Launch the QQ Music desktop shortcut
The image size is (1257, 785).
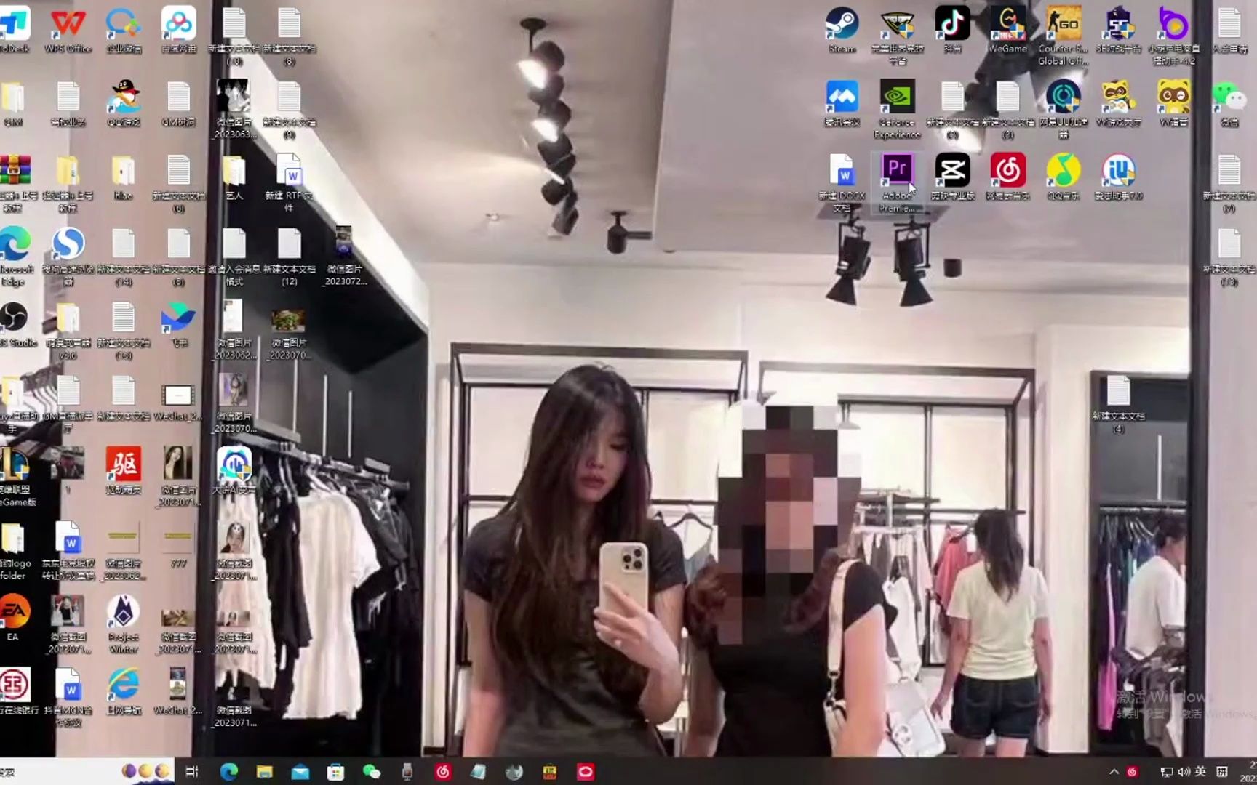[x=1063, y=177]
